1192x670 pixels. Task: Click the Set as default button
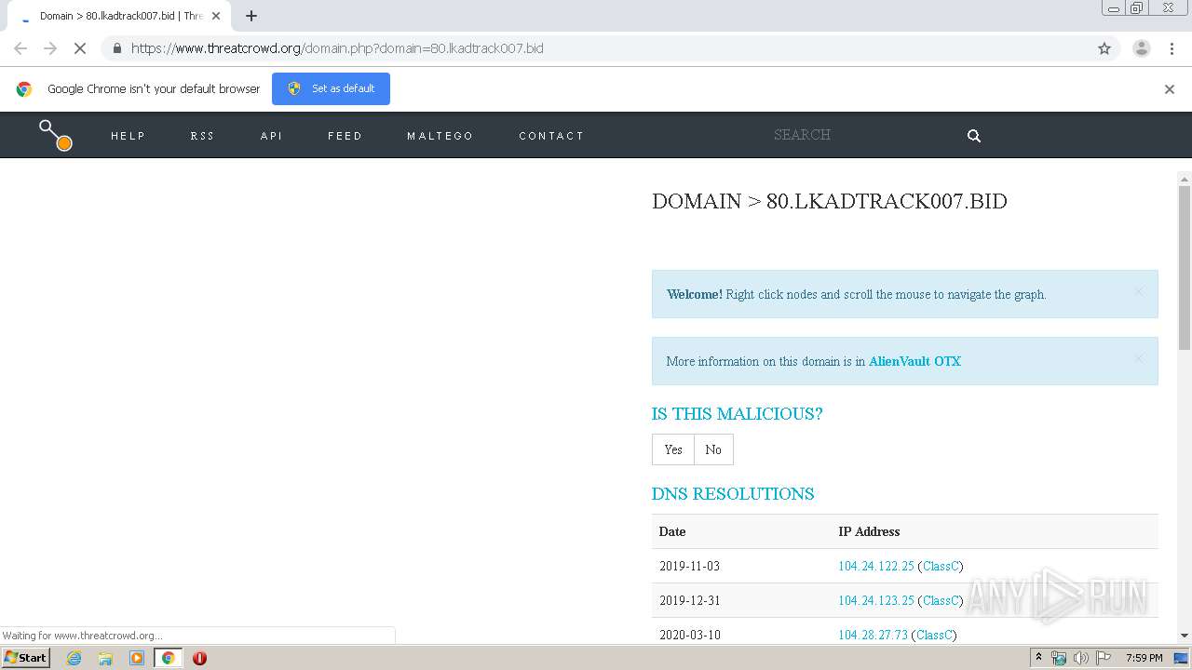click(x=331, y=88)
